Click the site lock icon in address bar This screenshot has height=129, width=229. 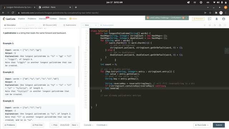pyautogui.click(x=19, y=13)
